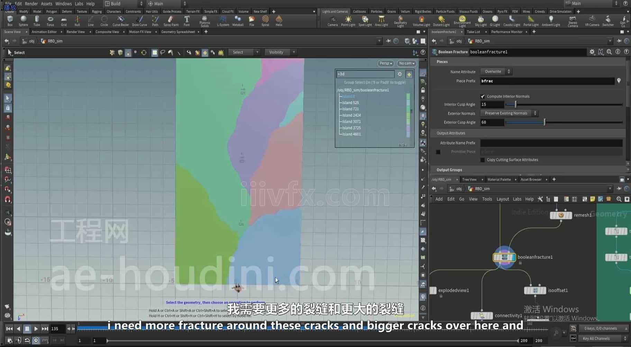Screen dimensions: 631x347
Task: Click the booleanfracture1 node icon
Action: [x=504, y=257]
